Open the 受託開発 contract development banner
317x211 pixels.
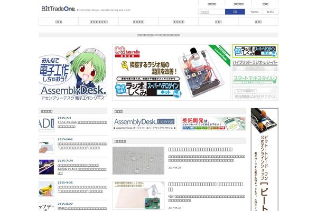pos(213,123)
